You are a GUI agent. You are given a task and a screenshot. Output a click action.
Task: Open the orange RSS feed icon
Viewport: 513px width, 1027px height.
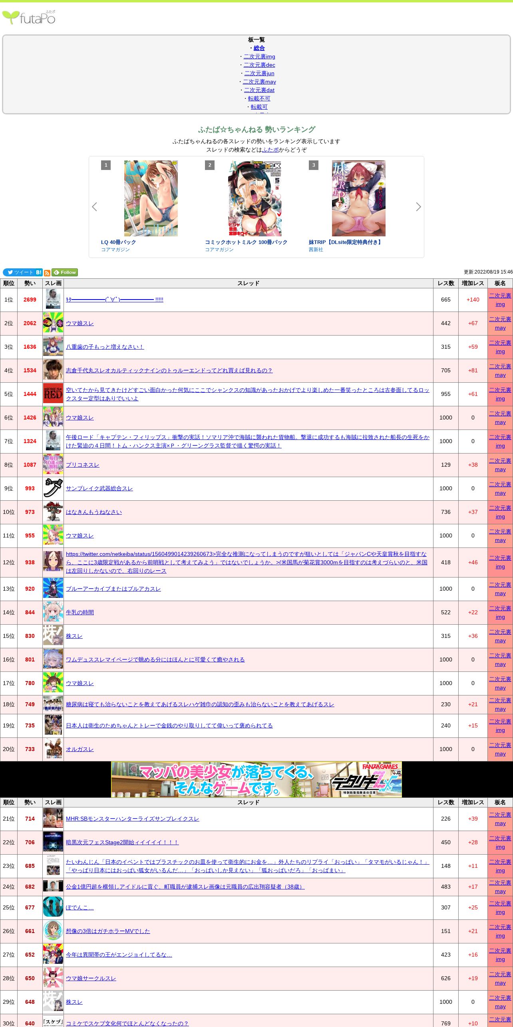tap(47, 273)
